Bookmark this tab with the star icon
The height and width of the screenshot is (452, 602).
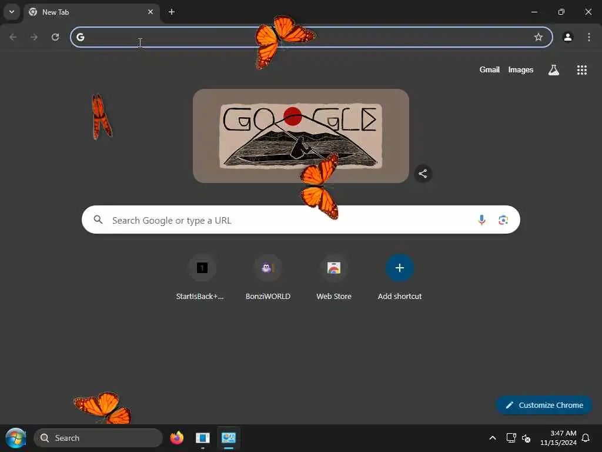tap(539, 37)
